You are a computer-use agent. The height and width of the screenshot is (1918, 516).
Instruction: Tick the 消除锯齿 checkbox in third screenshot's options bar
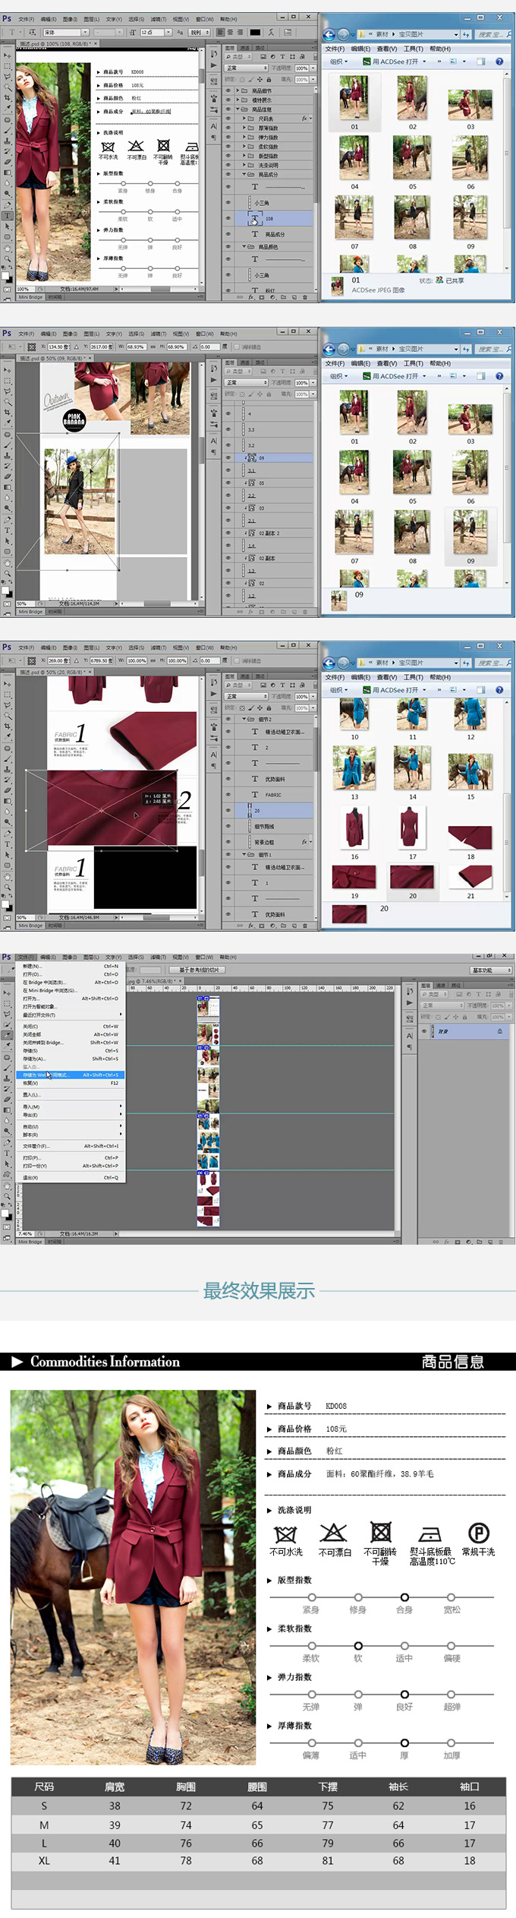pos(237,660)
